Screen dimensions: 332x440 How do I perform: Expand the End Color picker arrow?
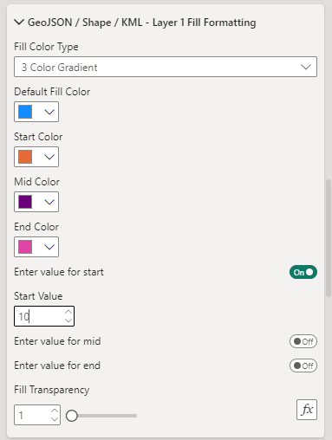coord(49,247)
